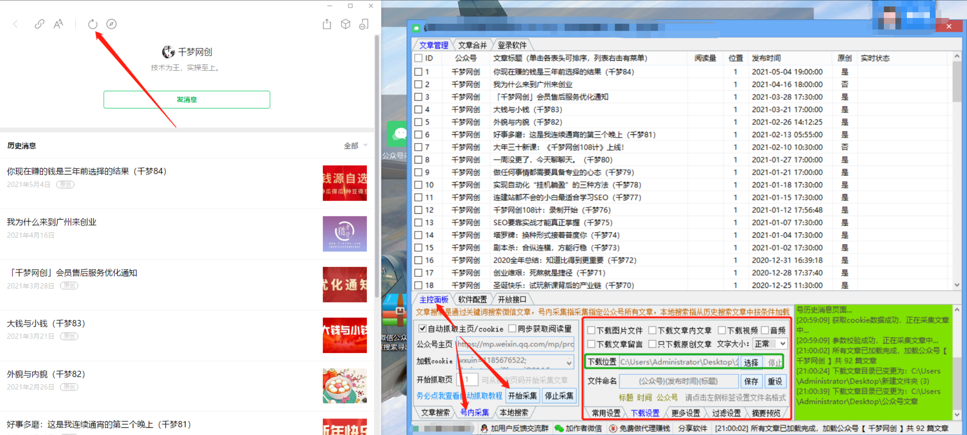Image resolution: width=967 pixels, height=435 pixels.
Task: Sort by the 阅读量 column header
Action: click(x=705, y=58)
